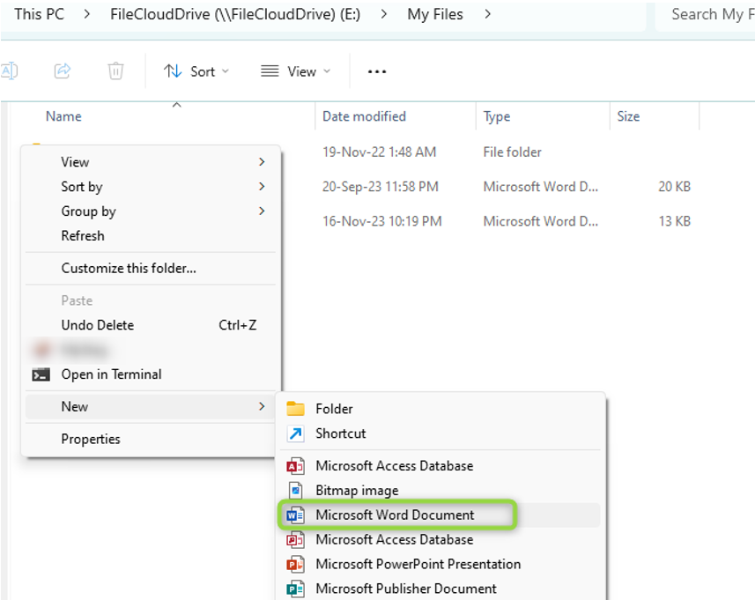Sort by Type column header
The height and width of the screenshot is (600, 755).
(496, 116)
